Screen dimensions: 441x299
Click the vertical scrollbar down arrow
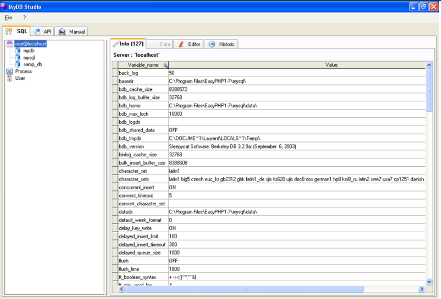click(x=429, y=282)
